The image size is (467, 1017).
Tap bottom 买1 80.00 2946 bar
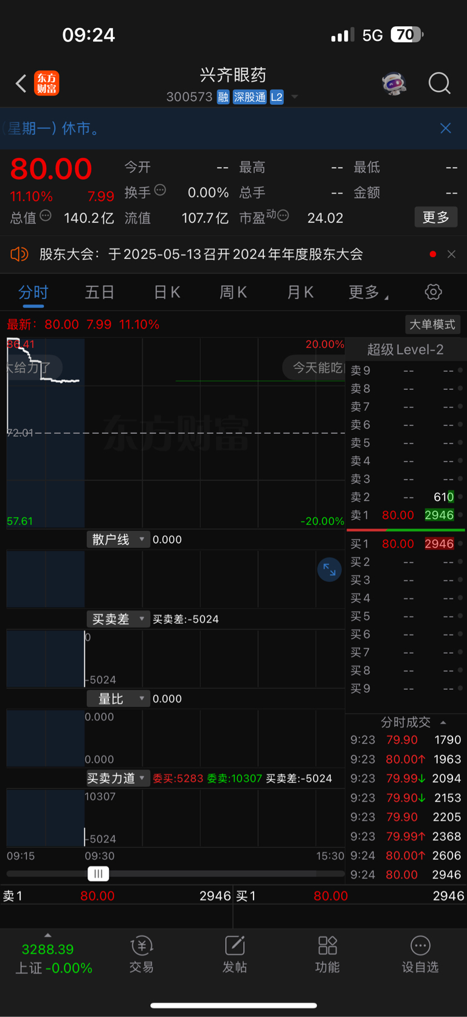(x=350, y=896)
